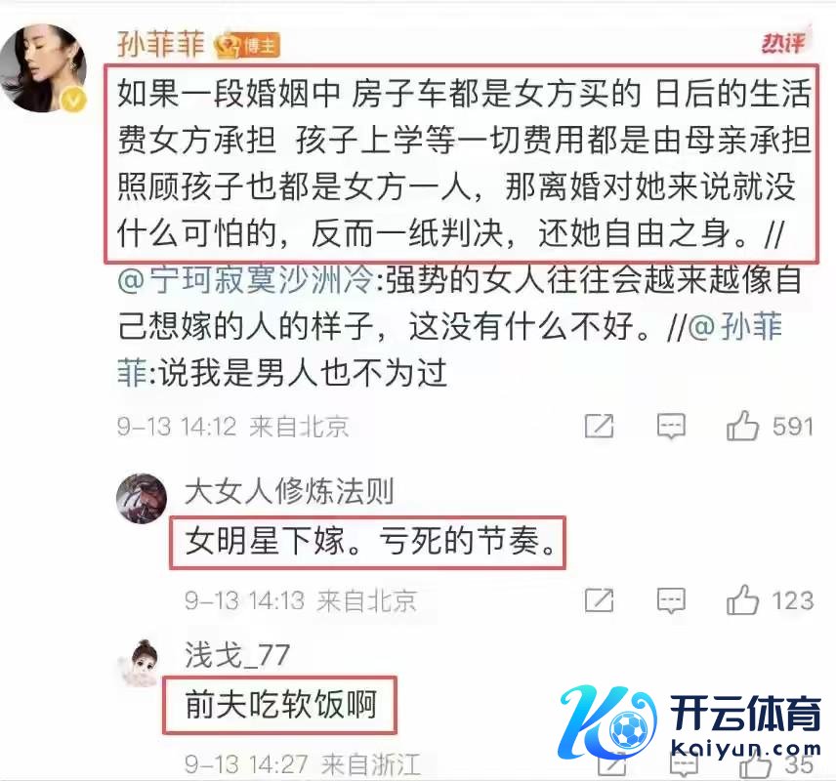This screenshot has width=836, height=781.
Task: Open the 孙菲菲 username at top
Action: click(x=161, y=44)
